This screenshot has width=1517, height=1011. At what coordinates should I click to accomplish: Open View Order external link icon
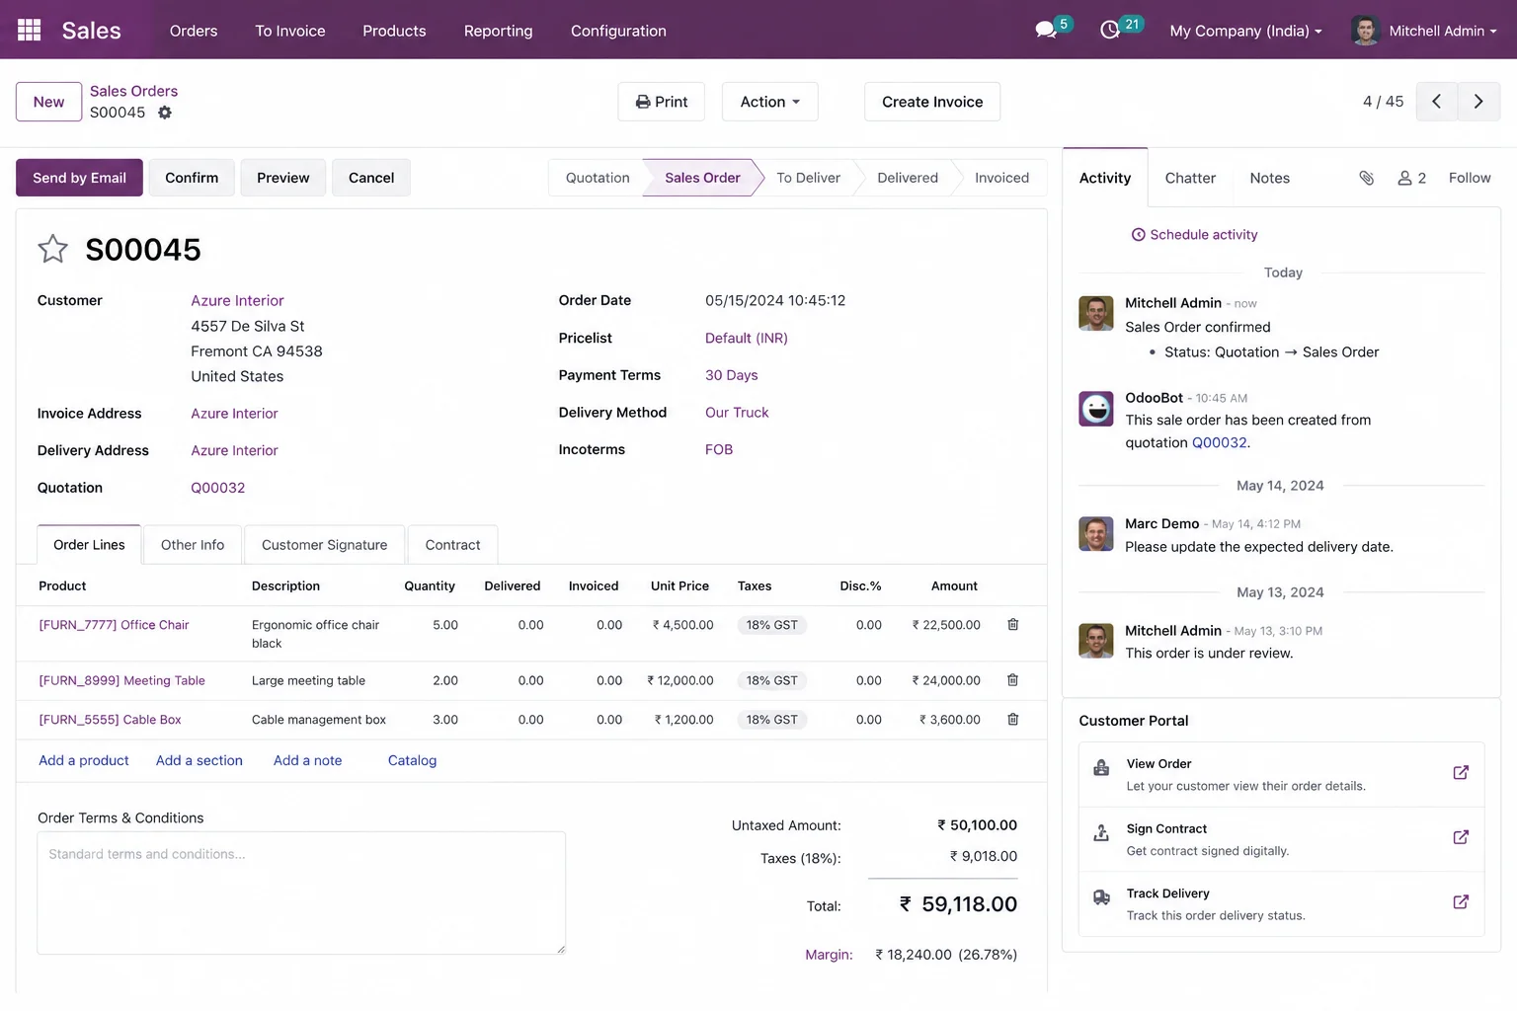(x=1461, y=773)
